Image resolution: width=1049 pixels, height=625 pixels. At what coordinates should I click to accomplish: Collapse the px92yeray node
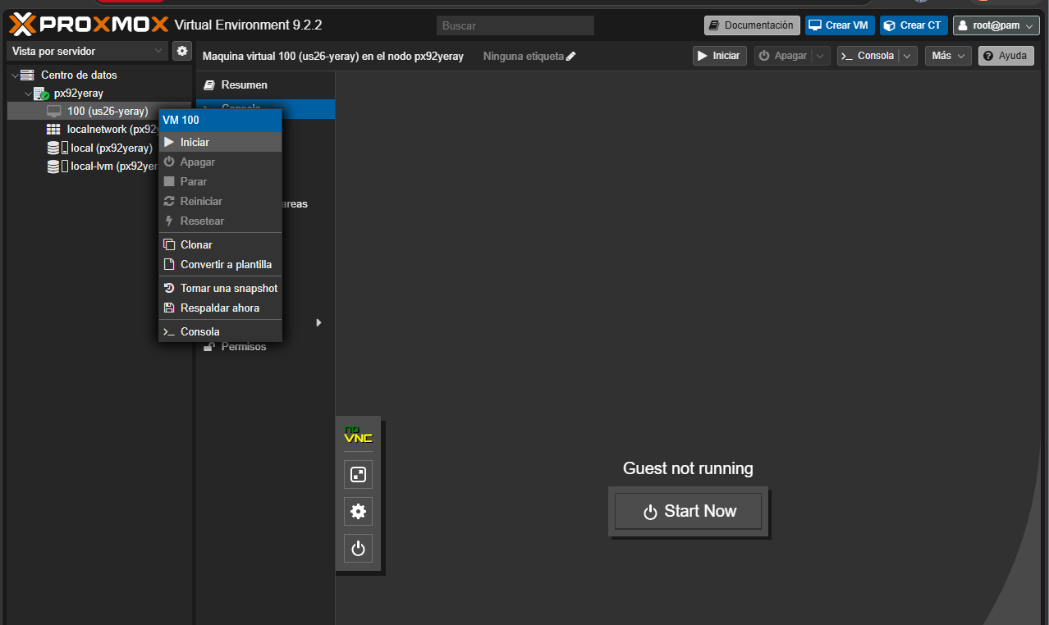(x=28, y=94)
